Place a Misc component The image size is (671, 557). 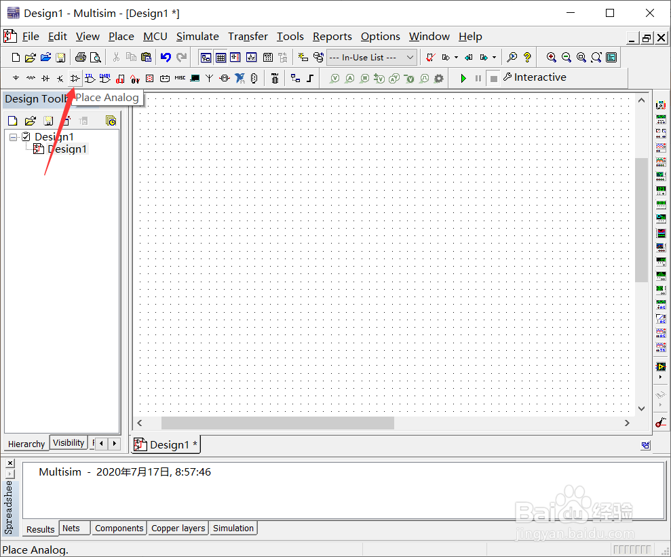coord(180,78)
